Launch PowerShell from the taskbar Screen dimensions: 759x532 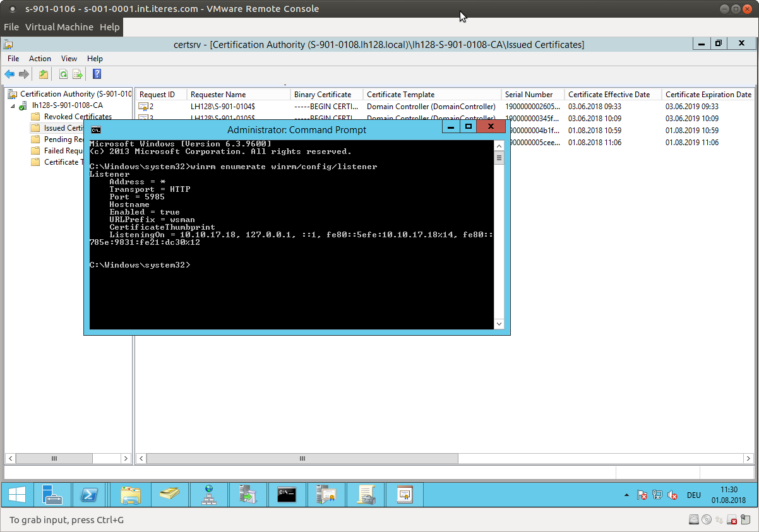coord(89,495)
